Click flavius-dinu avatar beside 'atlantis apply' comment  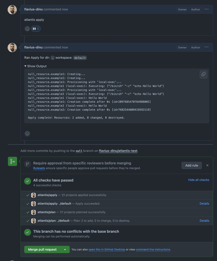tap(12, 9)
